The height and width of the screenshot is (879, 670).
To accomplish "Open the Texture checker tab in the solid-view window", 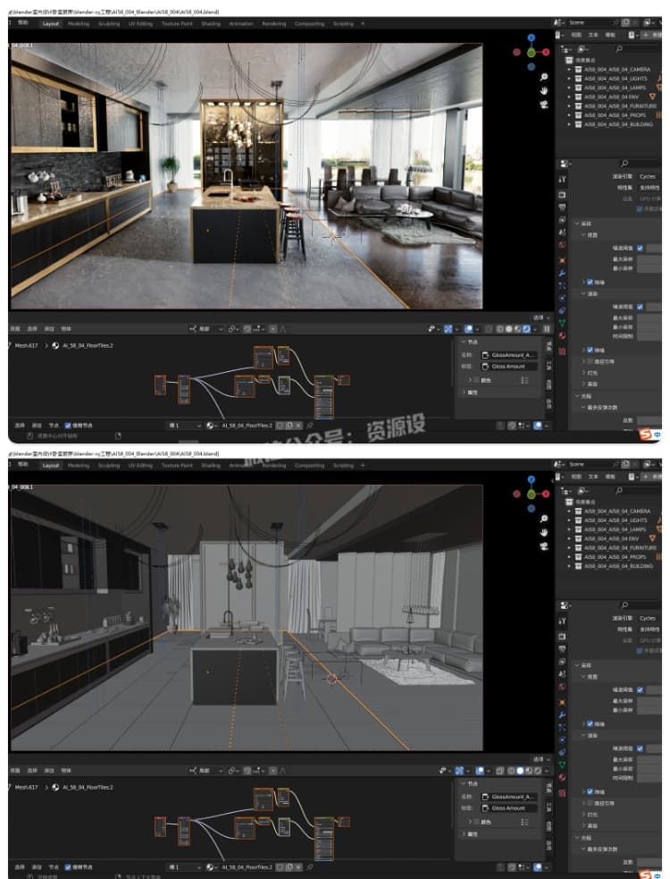I will coord(562,793).
